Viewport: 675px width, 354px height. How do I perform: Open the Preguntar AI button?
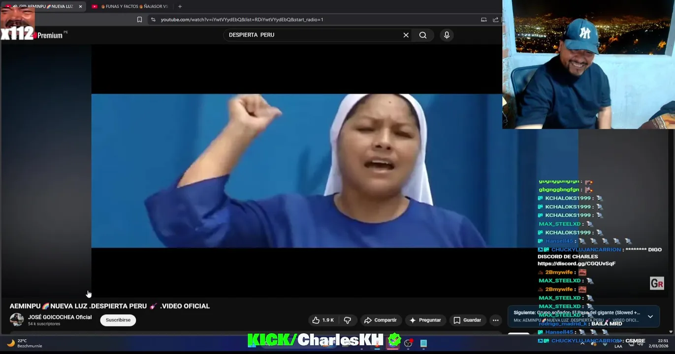tap(425, 320)
